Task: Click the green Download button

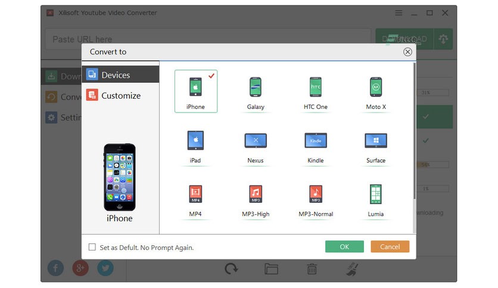Action: point(404,39)
